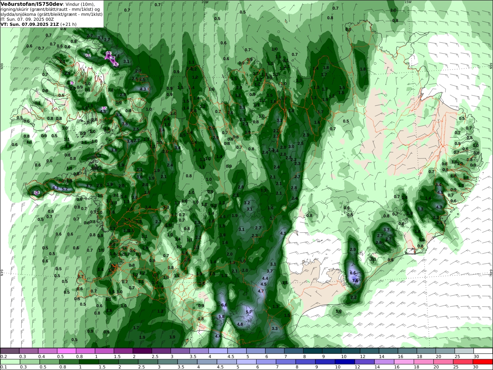Image resolution: width=493 pixels, height=370 pixels.
Task: Select the dark blue 10 swatch in bottom legend
Action: (x=345, y=362)
